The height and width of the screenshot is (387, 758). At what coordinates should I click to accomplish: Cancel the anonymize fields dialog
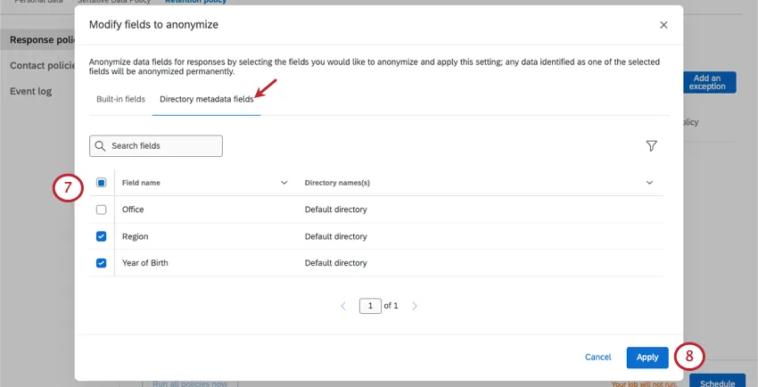coord(597,357)
